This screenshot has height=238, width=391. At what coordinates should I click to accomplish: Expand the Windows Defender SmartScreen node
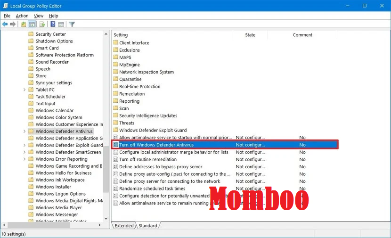(x=24, y=152)
